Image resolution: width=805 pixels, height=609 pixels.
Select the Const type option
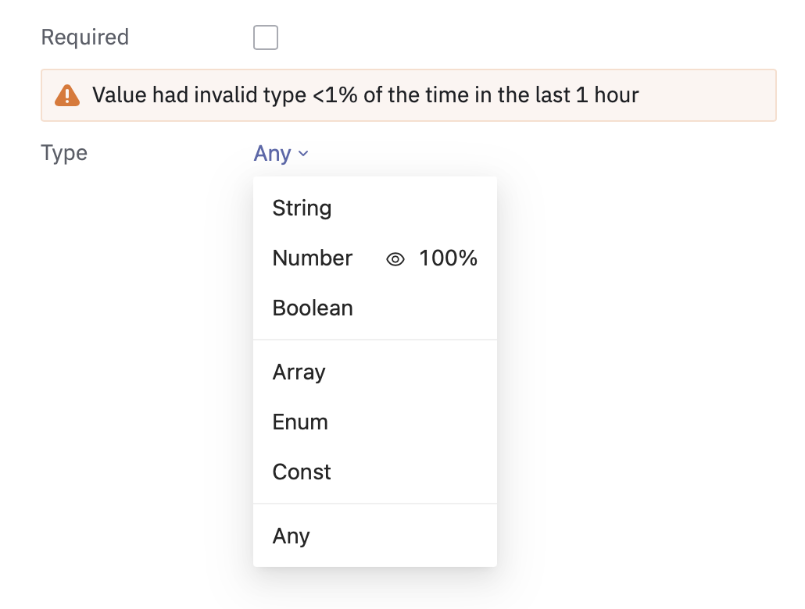click(x=302, y=472)
